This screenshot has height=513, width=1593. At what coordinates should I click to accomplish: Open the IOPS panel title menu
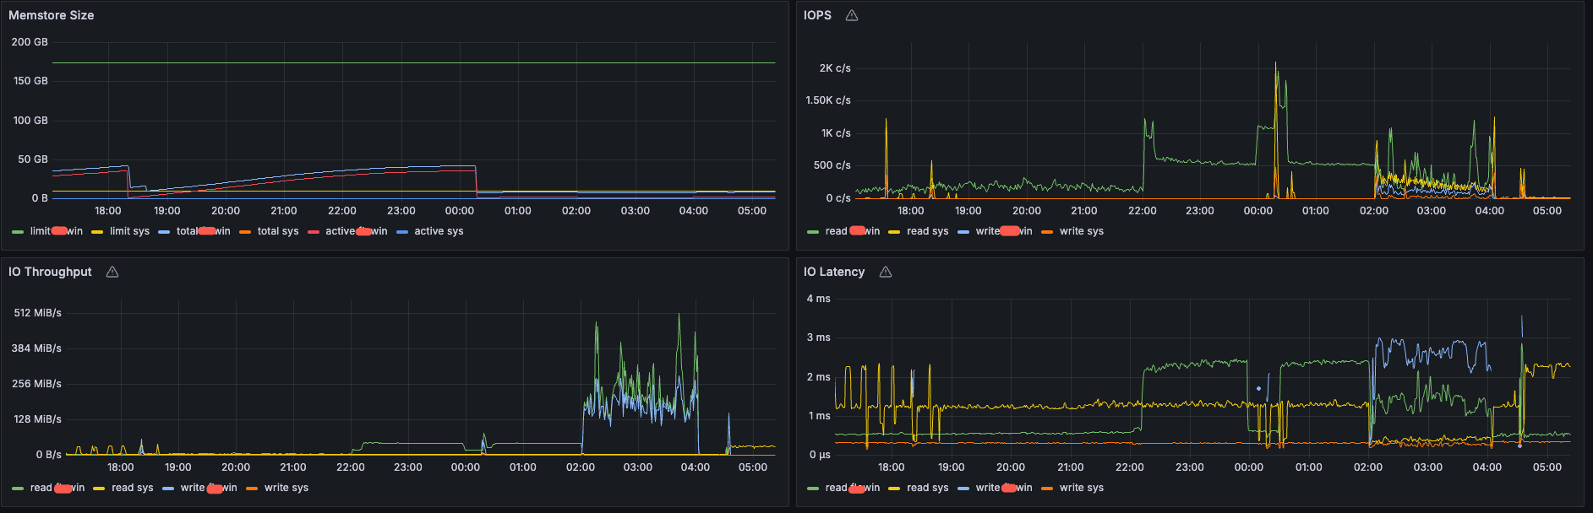point(817,15)
